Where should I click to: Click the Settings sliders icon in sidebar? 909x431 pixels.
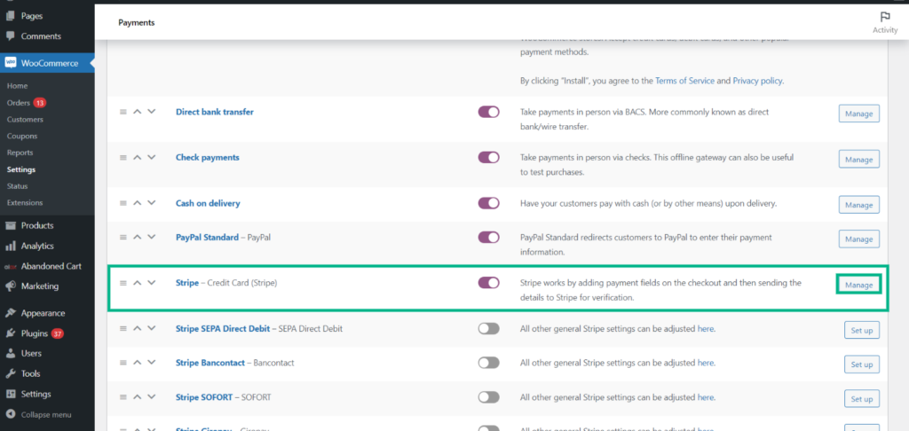click(x=11, y=394)
